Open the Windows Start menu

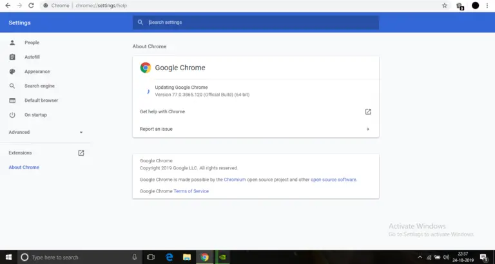[x=8, y=258]
